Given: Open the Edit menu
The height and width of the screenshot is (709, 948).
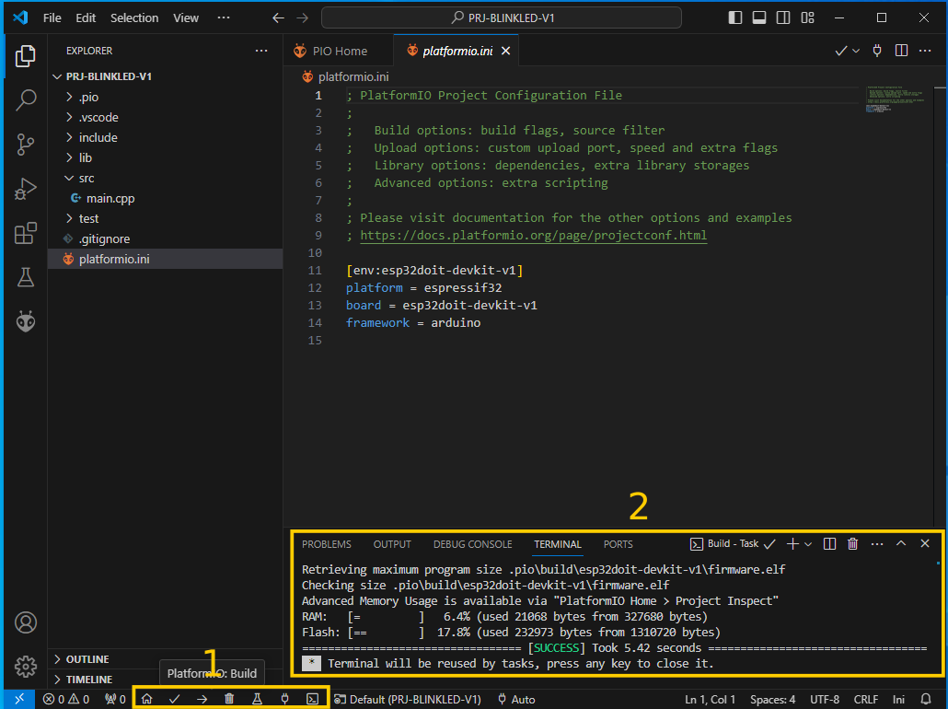Looking at the screenshot, I should 86,17.
